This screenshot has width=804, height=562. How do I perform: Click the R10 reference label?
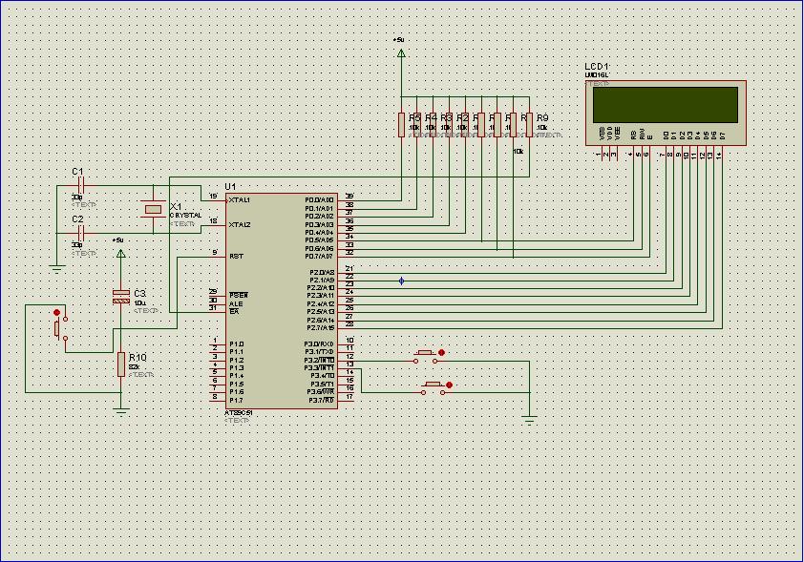coord(138,358)
